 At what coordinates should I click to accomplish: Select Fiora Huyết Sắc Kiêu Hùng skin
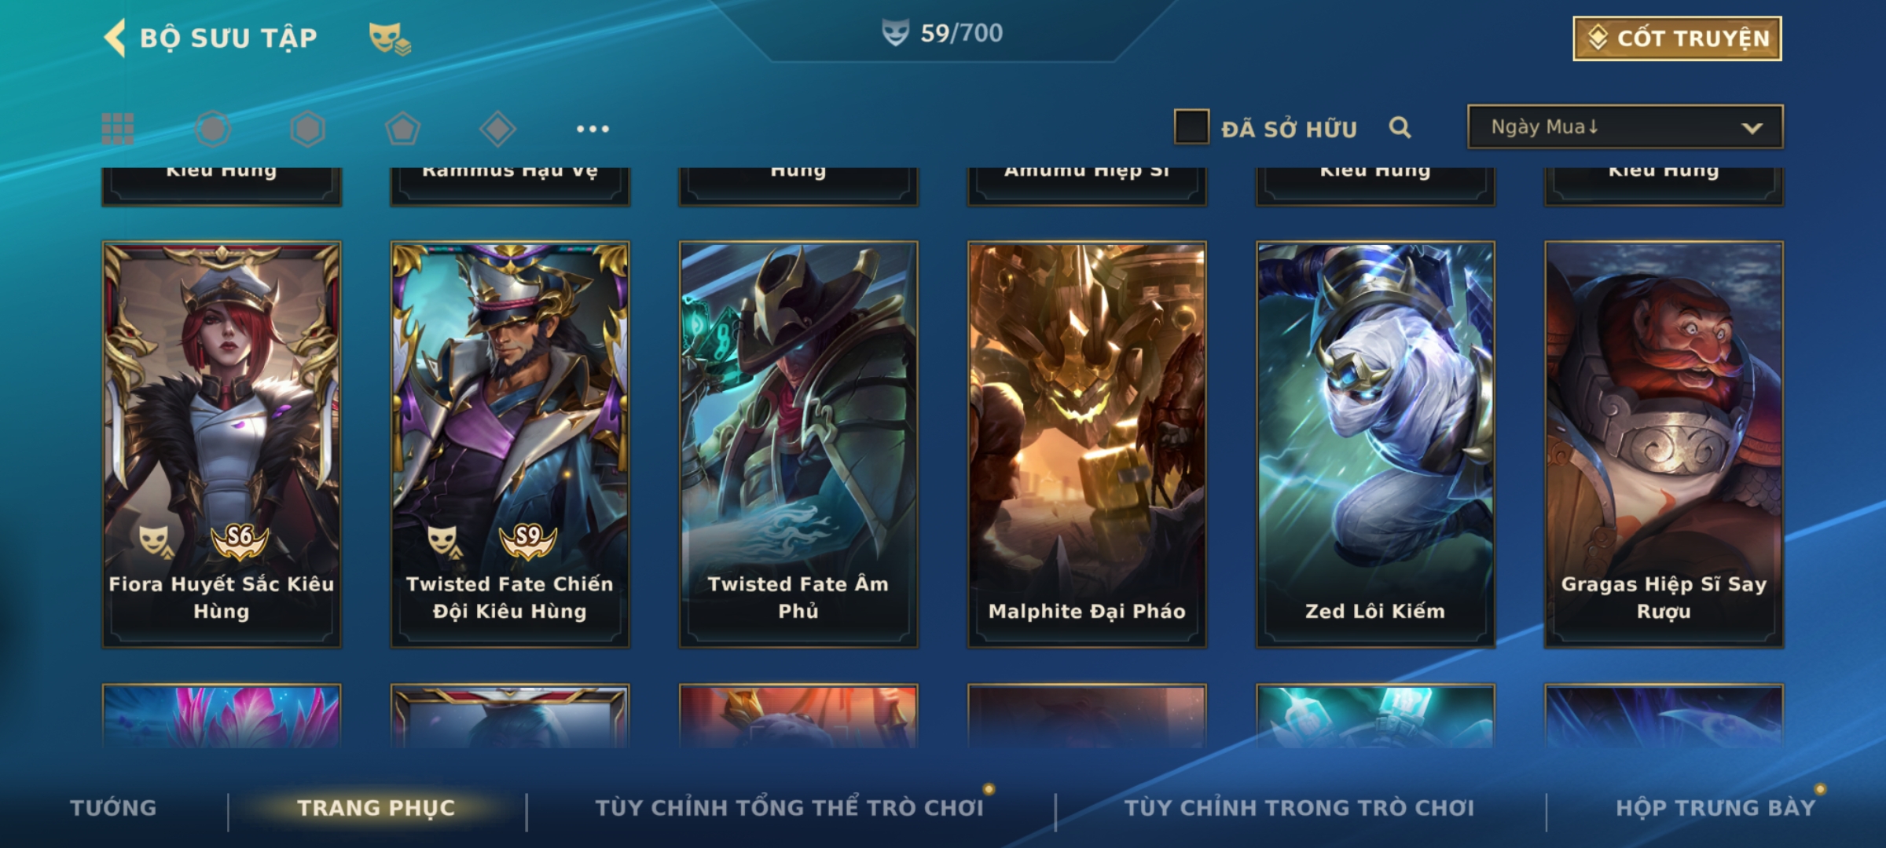pyautogui.click(x=222, y=444)
